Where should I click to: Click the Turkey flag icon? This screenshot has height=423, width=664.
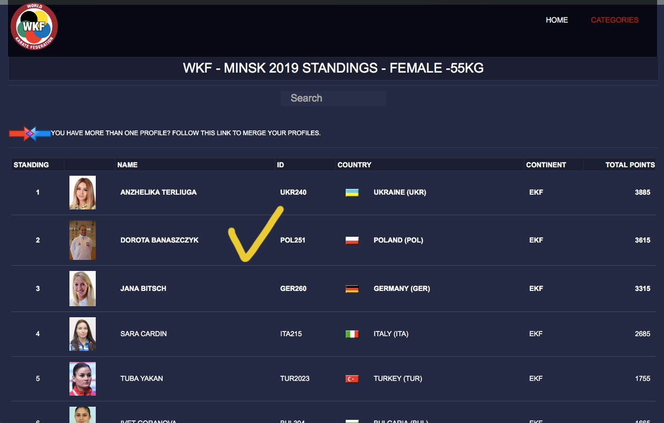pyautogui.click(x=352, y=379)
